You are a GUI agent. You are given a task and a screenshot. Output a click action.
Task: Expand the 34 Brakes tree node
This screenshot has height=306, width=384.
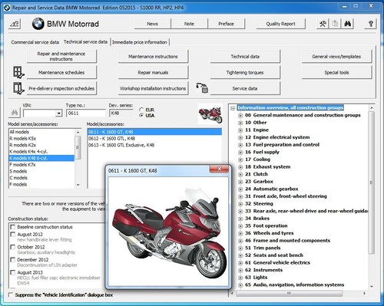pyautogui.click(x=240, y=219)
